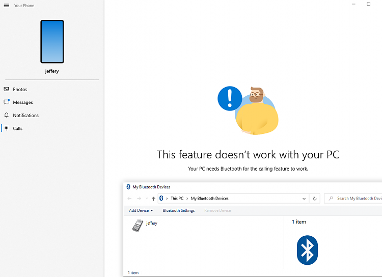Click the Photos picture icon
Screen dimensions: 382x277
click(7, 89)
